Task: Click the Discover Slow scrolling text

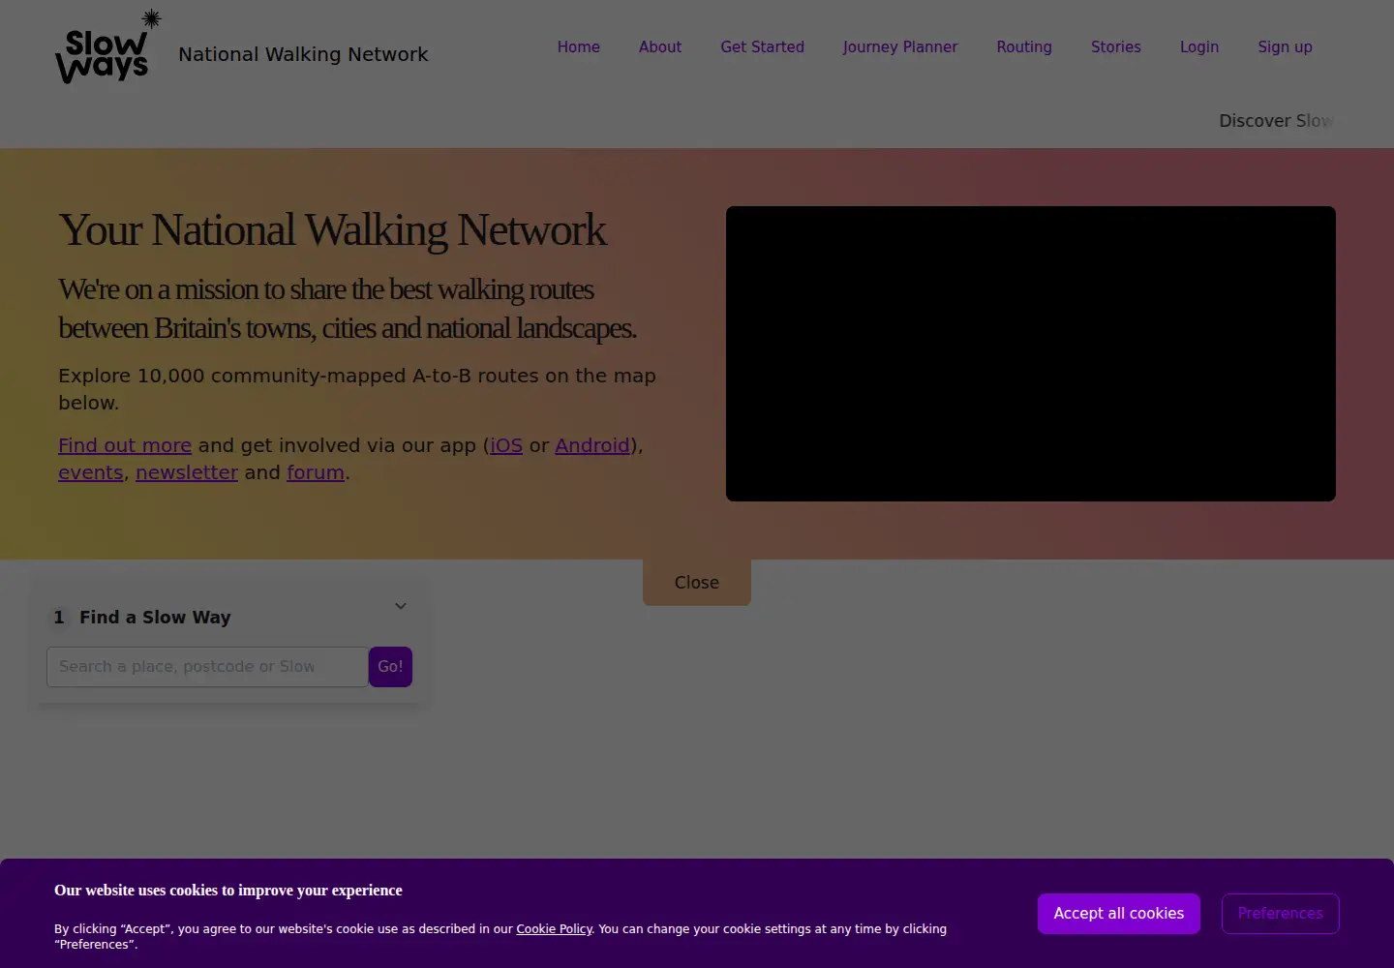Action: pyautogui.click(x=1277, y=121)
